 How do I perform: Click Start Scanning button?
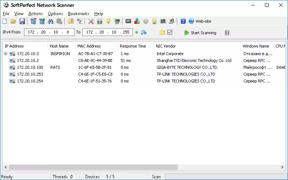pyautogui.click(x=200, y=33)
